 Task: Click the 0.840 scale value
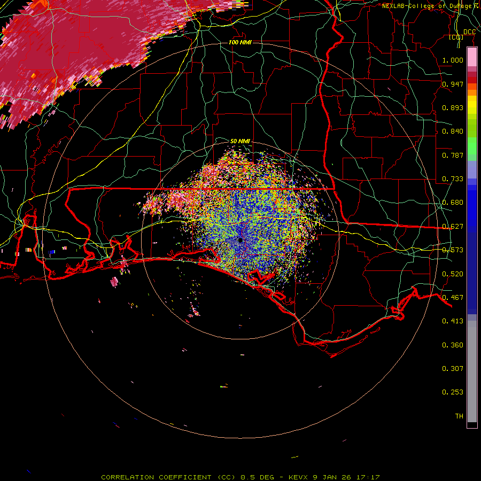(x=453, y=131)
